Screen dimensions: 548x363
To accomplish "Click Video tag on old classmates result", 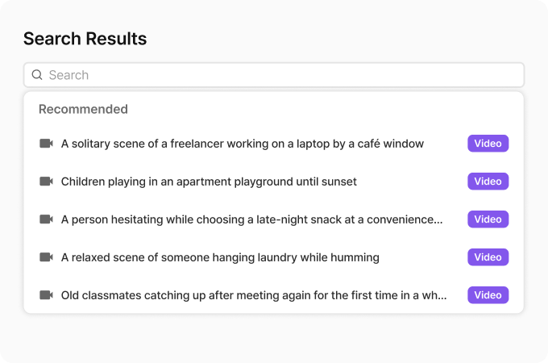I will point(488,295).
